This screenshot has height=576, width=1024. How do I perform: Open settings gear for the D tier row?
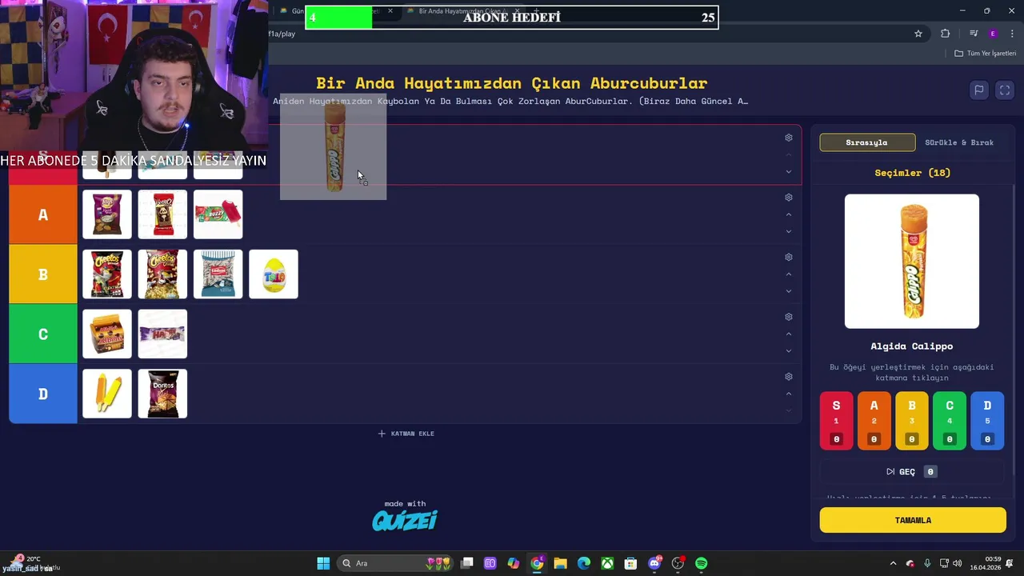click(x=788, y=377)
